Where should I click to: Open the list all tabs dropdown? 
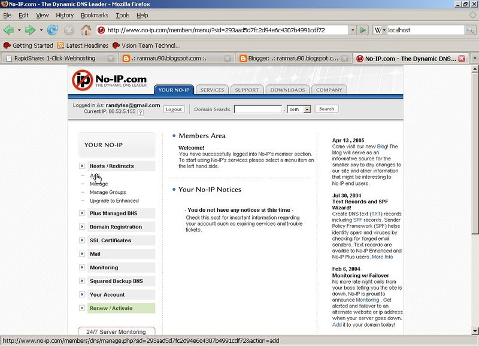click(x=474, y=58)
